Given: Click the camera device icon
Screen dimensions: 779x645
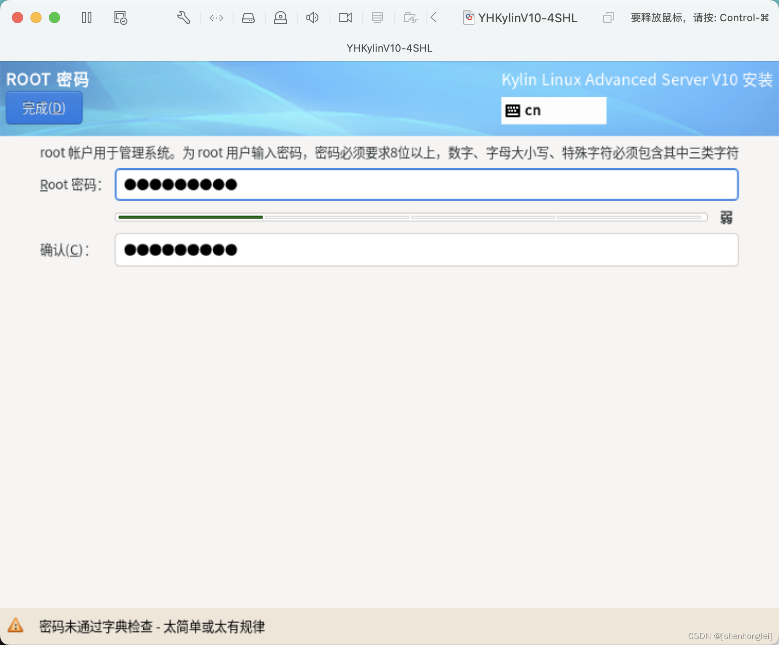Looking at the screenshot, I should pos(345,18).
